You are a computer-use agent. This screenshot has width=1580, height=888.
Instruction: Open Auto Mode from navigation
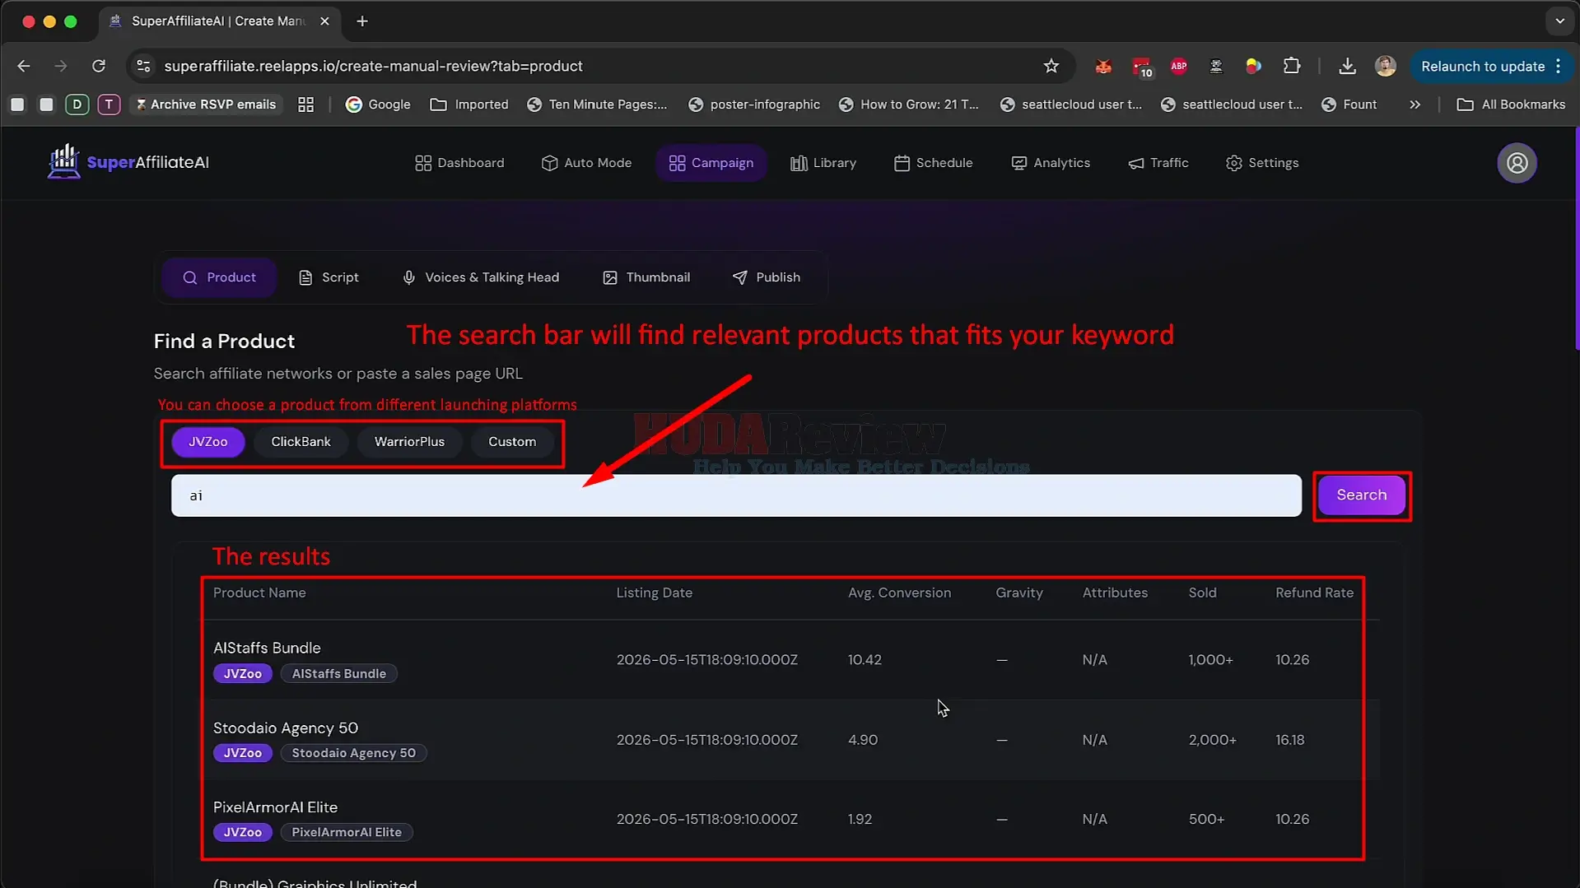tap(587, 163)
